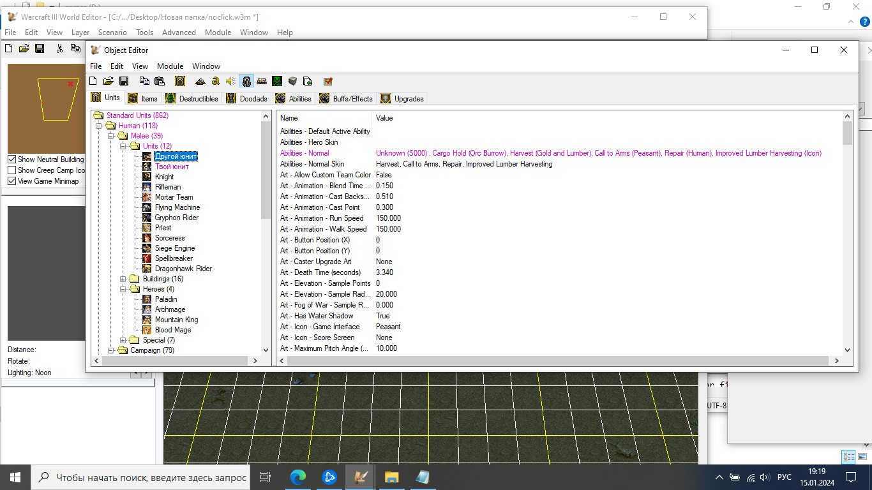
Task: Open AI Editor green face icon
Action: 277,81
